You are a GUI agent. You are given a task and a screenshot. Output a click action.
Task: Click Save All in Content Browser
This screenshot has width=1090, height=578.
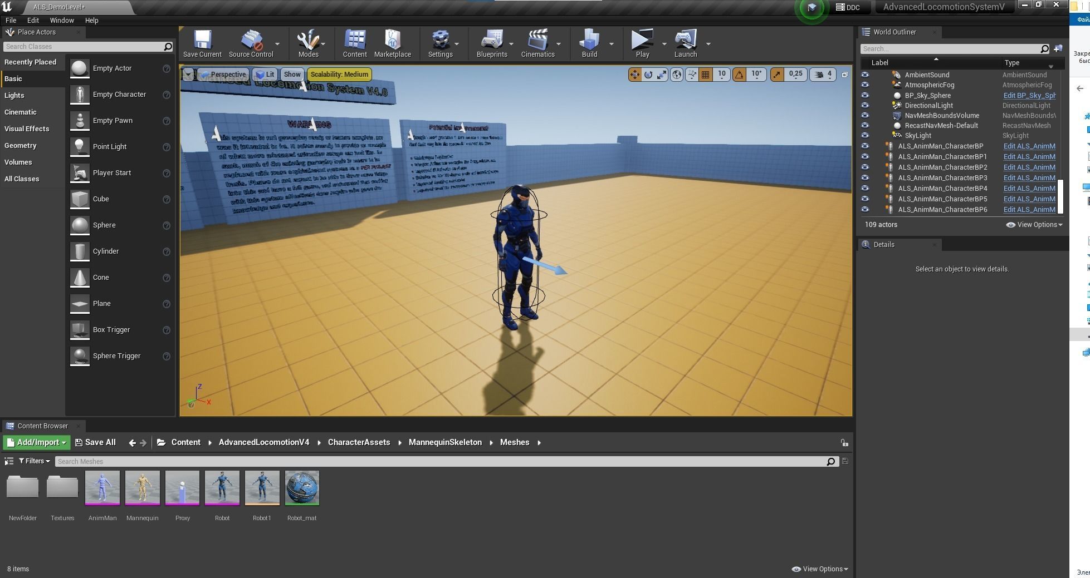tap(95, 443)
